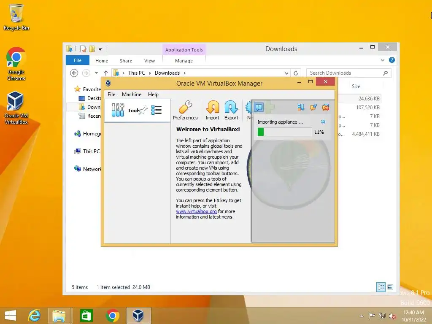This screenshot has width=432, height=324.
Task: Click the Importing appliance progress bar
Action: [x=284, y=132]
